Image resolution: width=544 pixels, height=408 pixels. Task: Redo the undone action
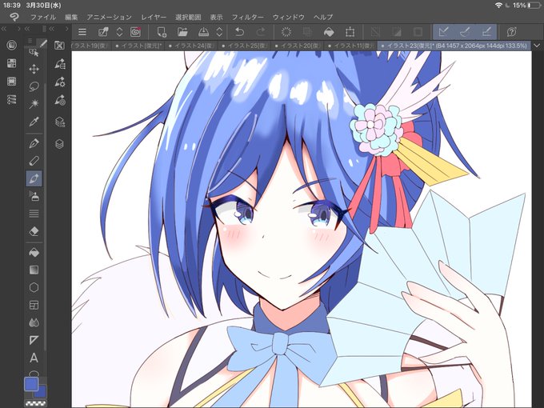click(x=261, y=32)
